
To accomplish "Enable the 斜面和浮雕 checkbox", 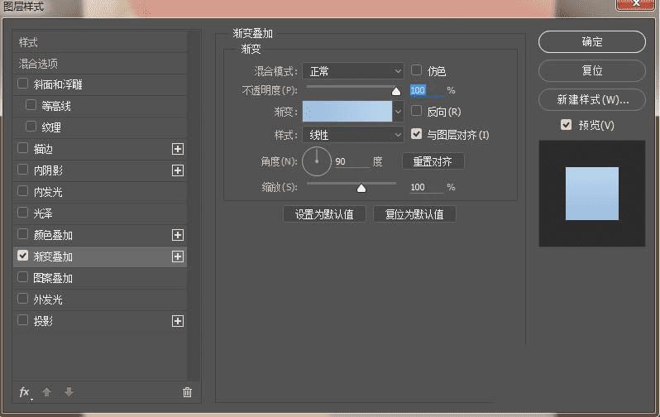I will (x=22, y=84).
